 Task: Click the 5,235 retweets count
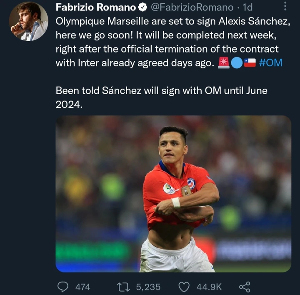148,287
